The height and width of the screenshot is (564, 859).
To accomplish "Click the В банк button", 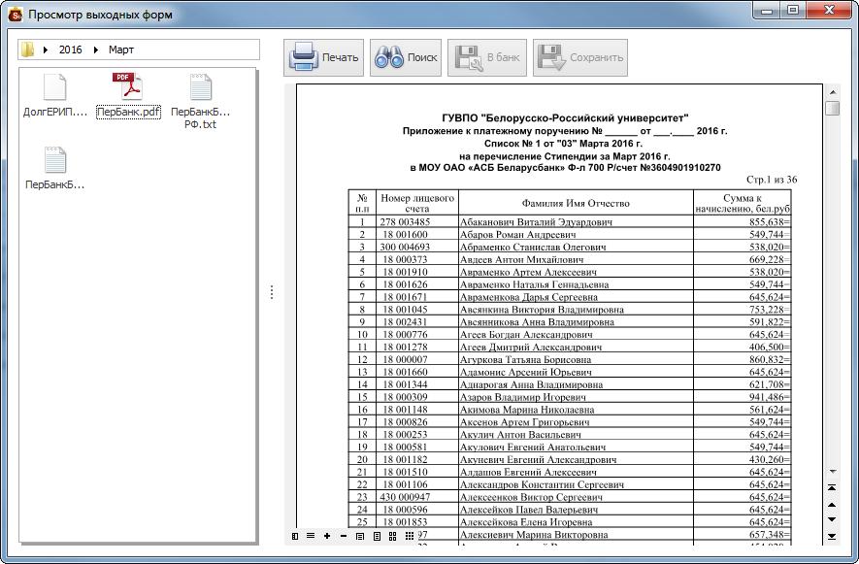I will (487, 57).
